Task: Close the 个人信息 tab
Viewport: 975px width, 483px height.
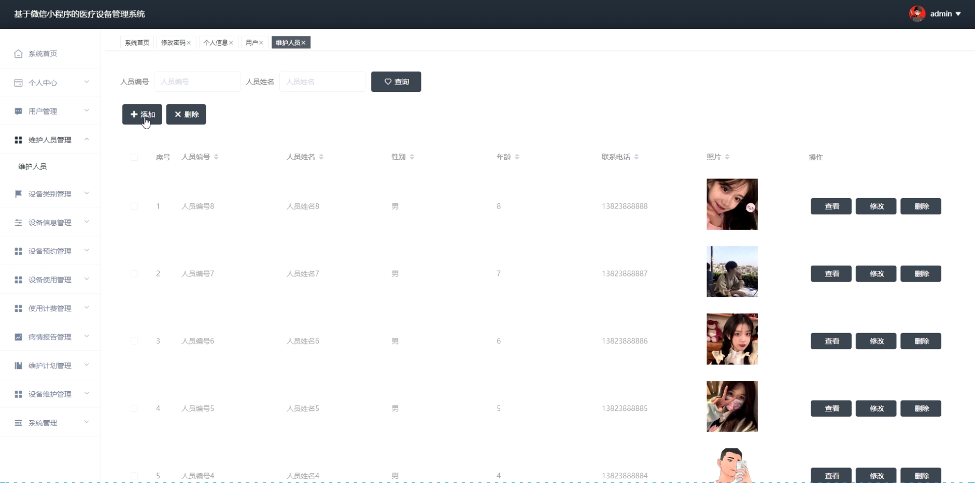Action: point(231,43)
